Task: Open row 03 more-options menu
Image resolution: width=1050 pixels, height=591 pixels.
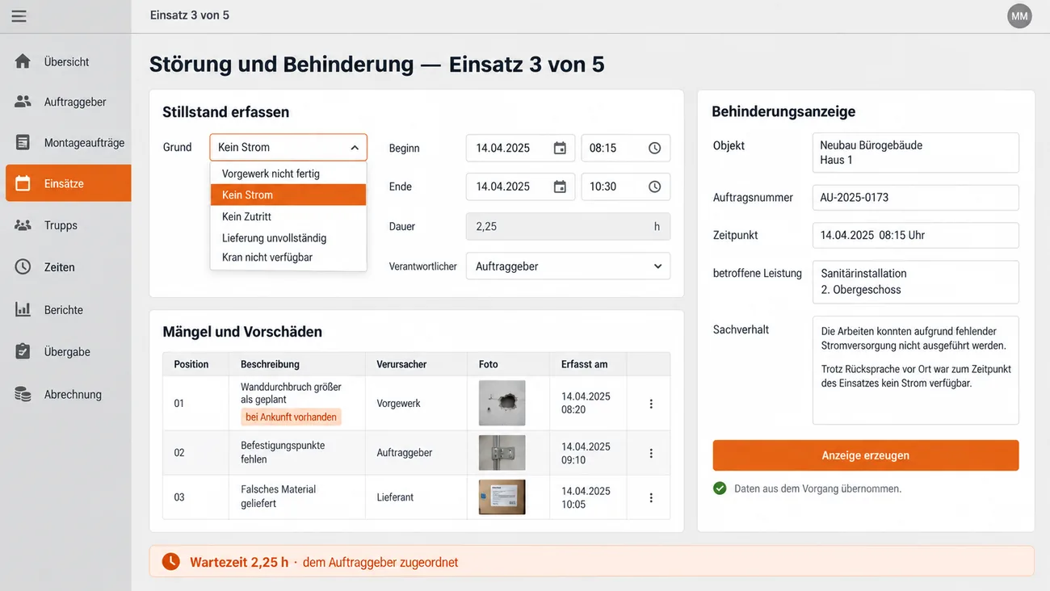Action: click(651, 498)
